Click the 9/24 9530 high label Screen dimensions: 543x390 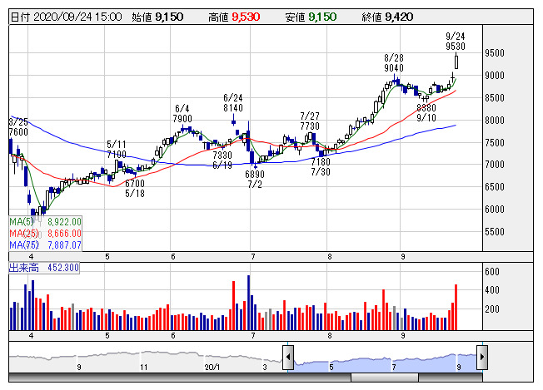(456, 41)
